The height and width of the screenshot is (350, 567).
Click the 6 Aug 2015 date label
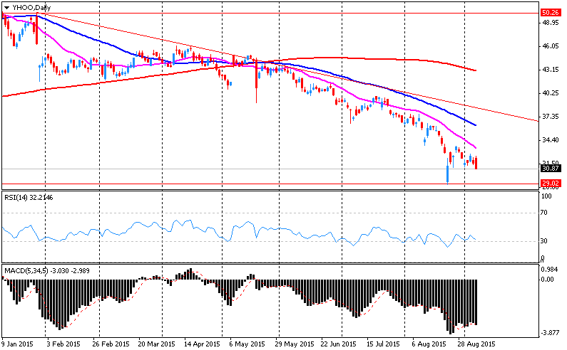point(429,344)
